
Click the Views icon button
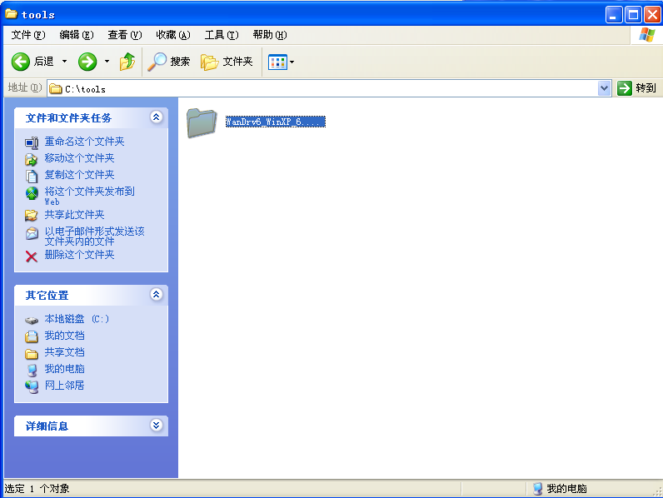tap(277, 62)
